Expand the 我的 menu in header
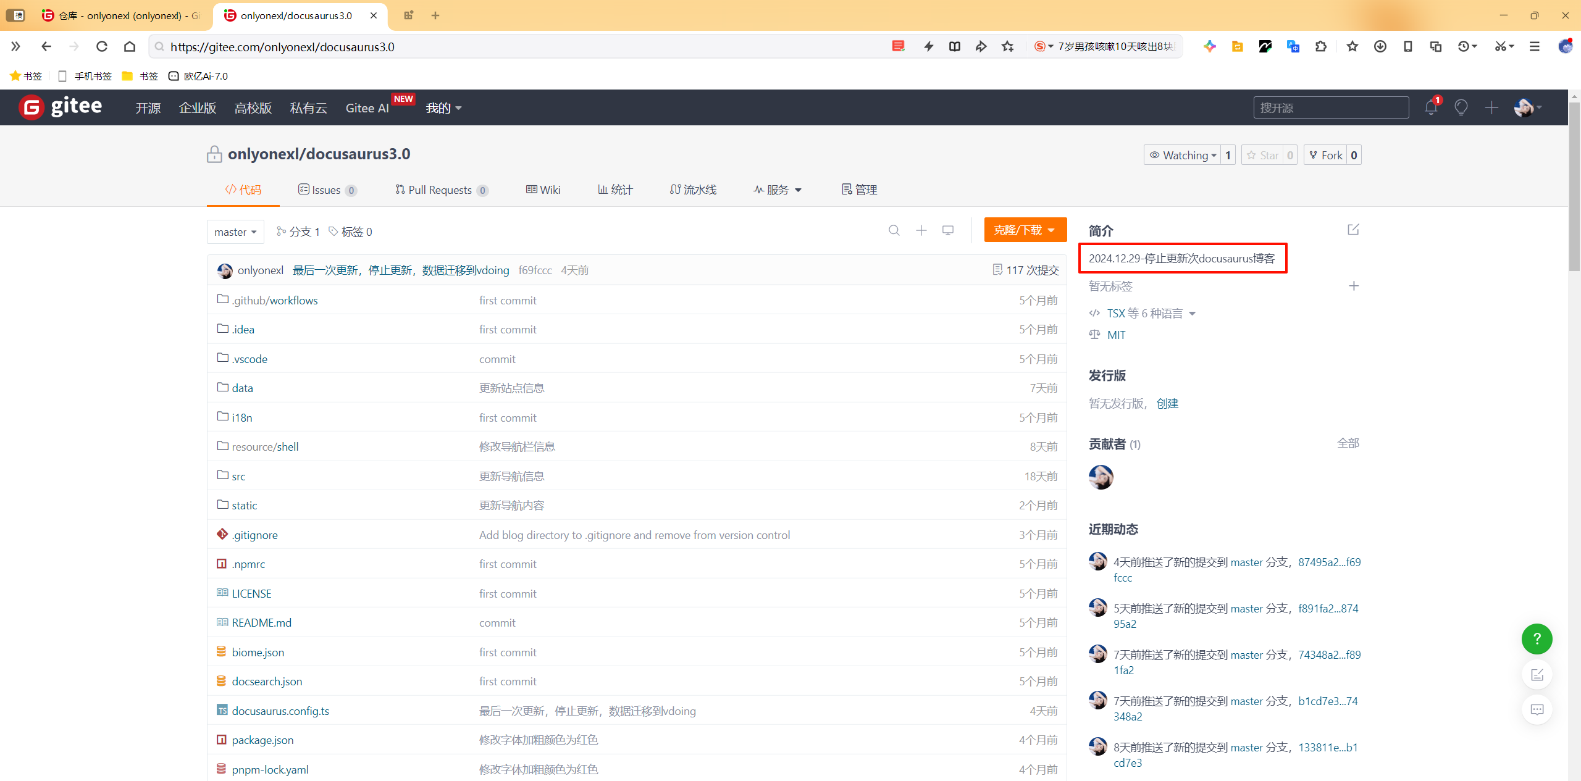This screenshot has width=1581, height=781. pyautogui.click(x=444, y=108)
